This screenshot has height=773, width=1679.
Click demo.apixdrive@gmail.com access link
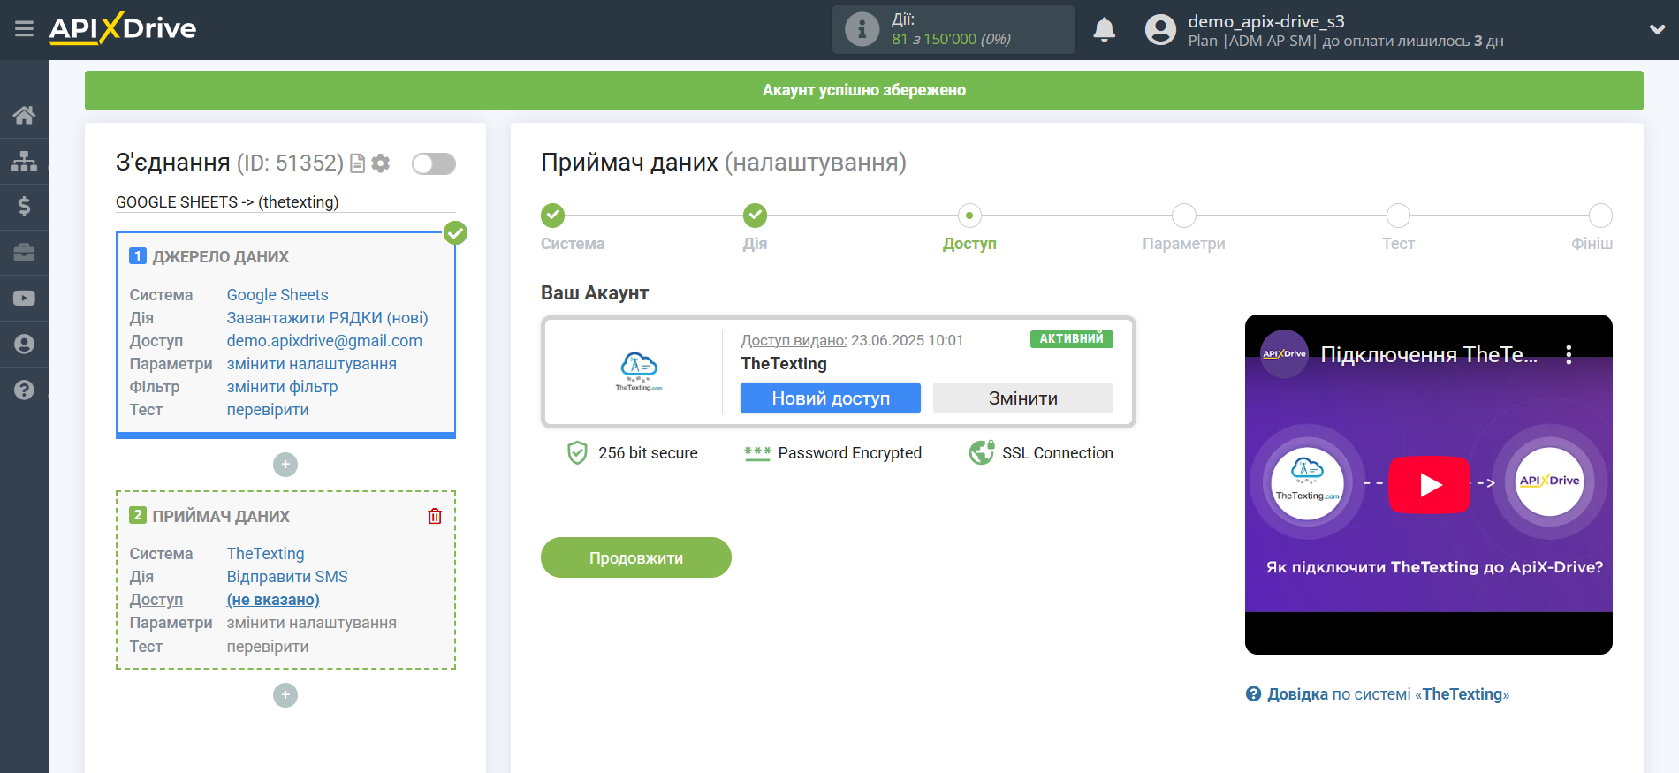[324, 341]
